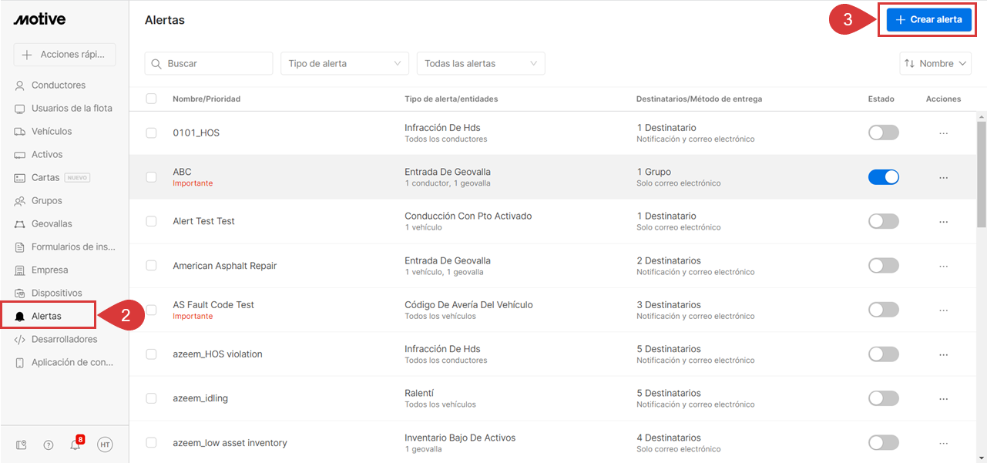Open the Acciones rápidas button
This screenshot has height=463, width=987.
[64, 55]
